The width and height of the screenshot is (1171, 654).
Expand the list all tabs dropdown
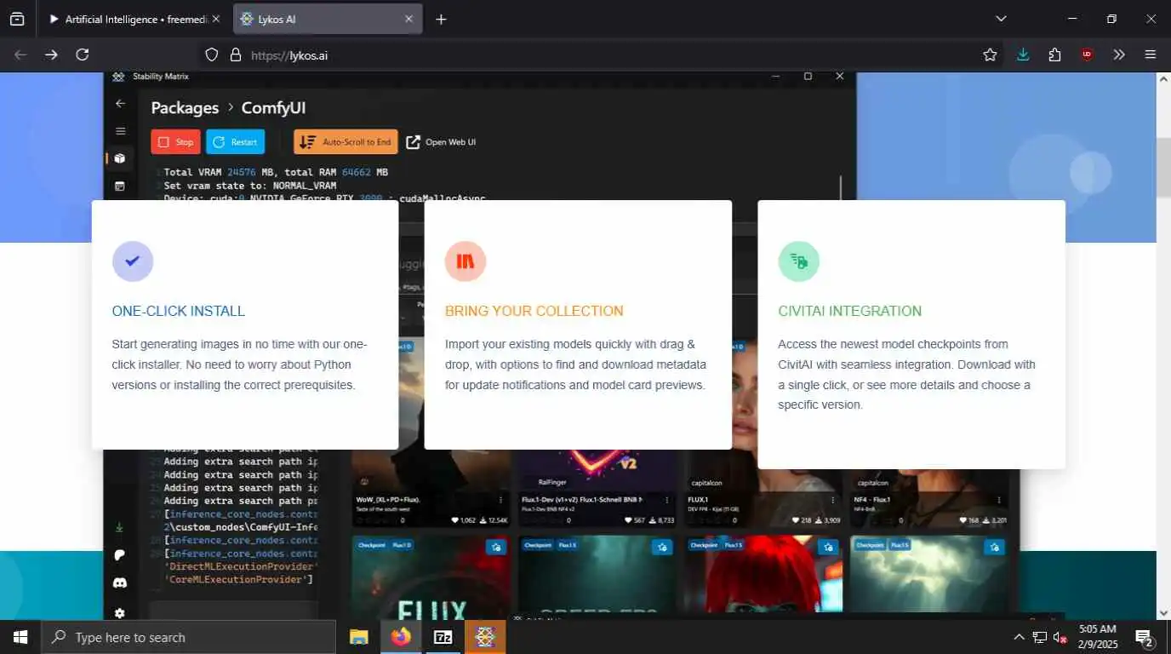[x=1001, y=19]
